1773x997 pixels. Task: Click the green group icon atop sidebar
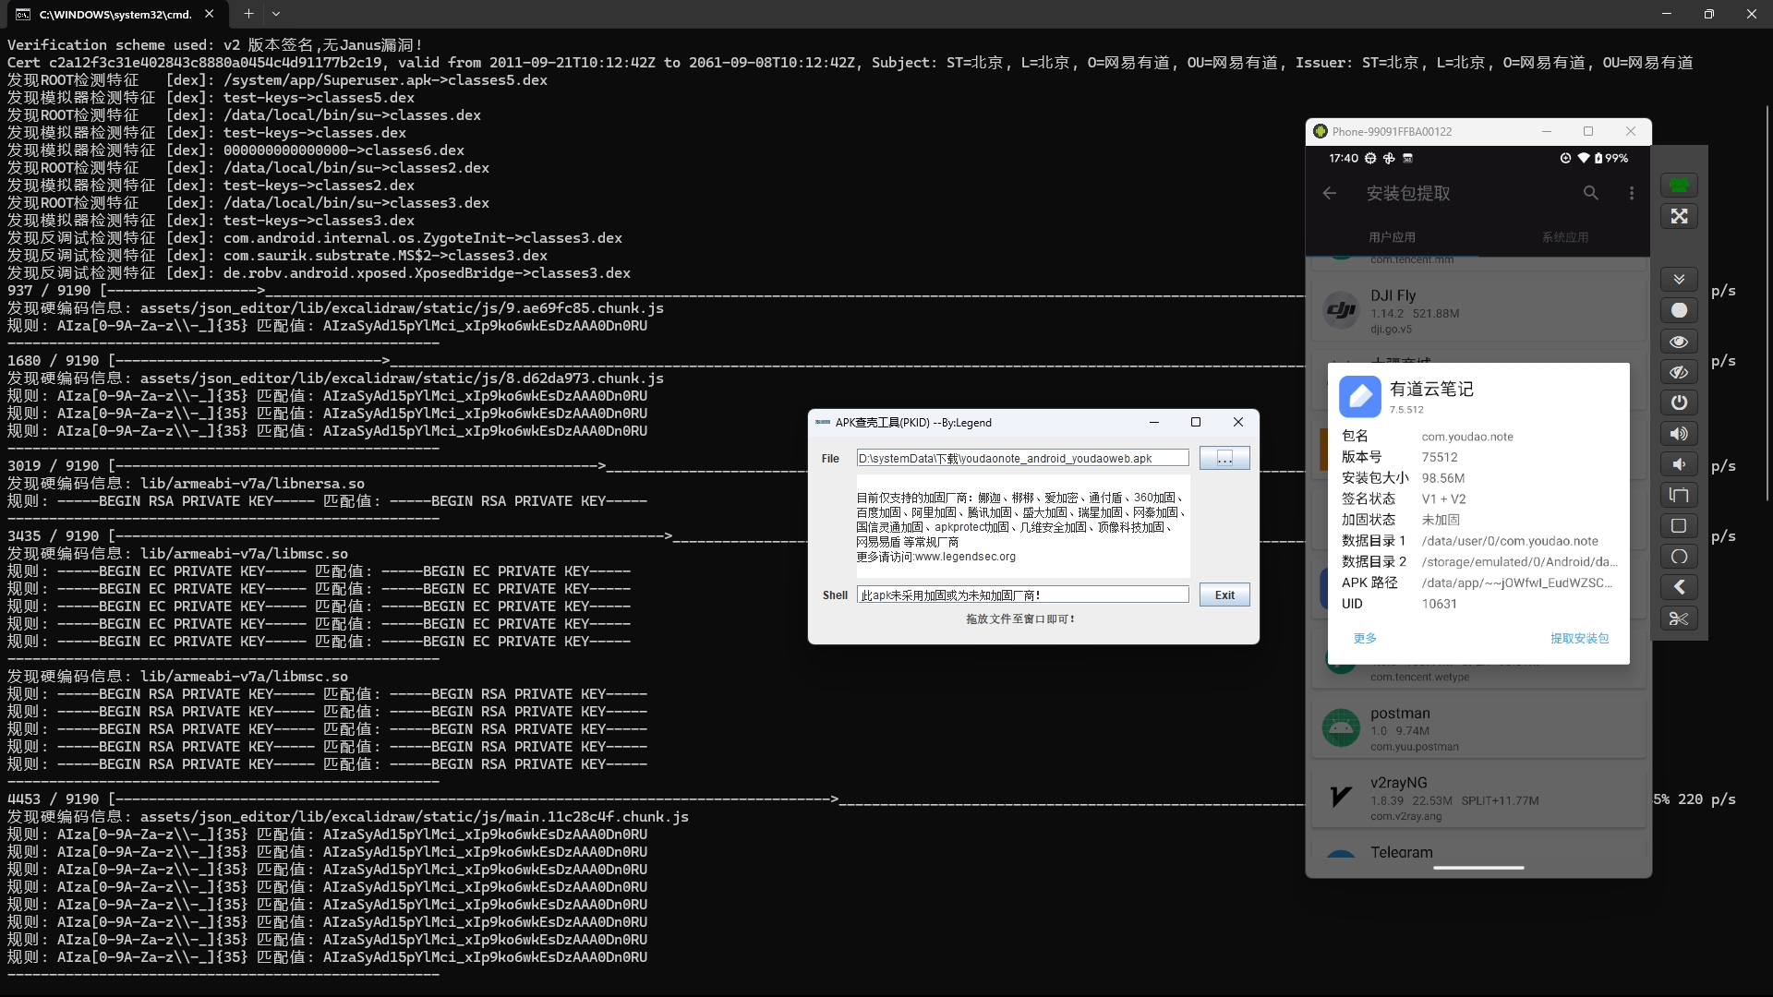click(1679, 185)
